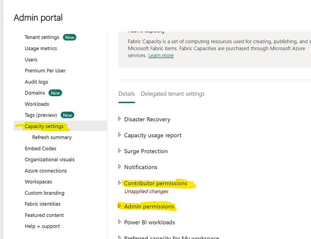Expand Admin permissions arrow
This screenshot has height=239, width=311.
(x=120, y=206)
